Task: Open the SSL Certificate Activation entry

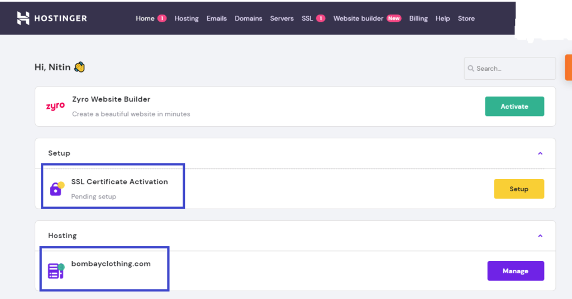Action: click(120, 182)
